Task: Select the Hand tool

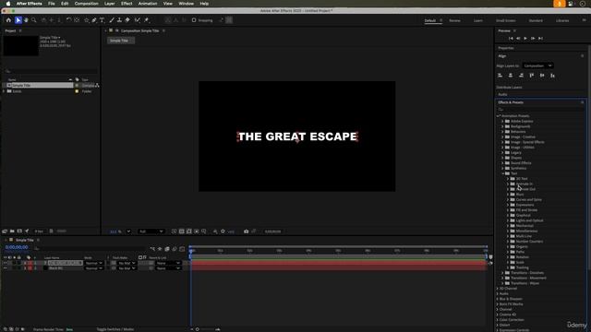Action: (x=26, y=20)
